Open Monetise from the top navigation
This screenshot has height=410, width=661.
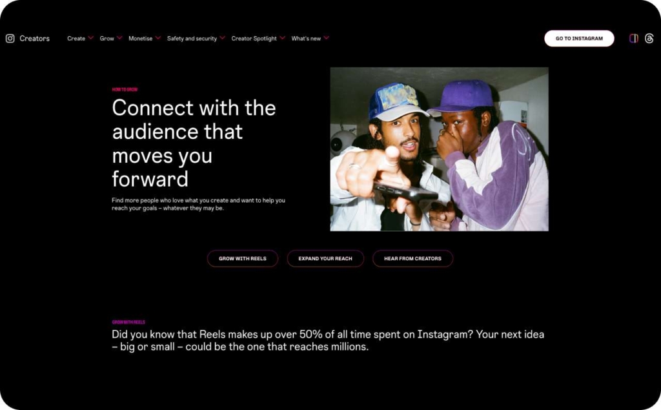click(x=139, y=38)
